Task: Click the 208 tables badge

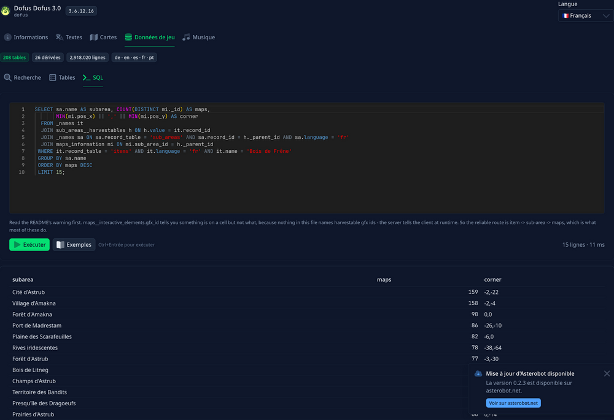Action: 15,58
